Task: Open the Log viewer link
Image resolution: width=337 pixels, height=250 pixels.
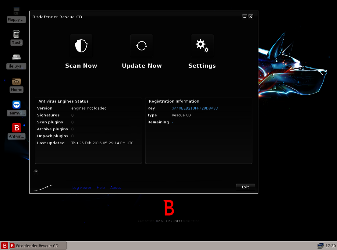Action: [x=82, y=188]
